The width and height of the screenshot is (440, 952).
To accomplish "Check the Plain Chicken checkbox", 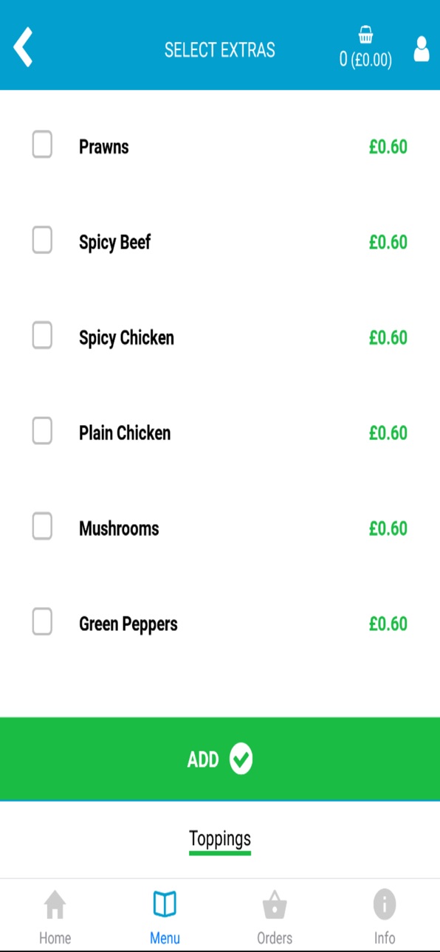I will pyautogui.click(x=42, y=431).
